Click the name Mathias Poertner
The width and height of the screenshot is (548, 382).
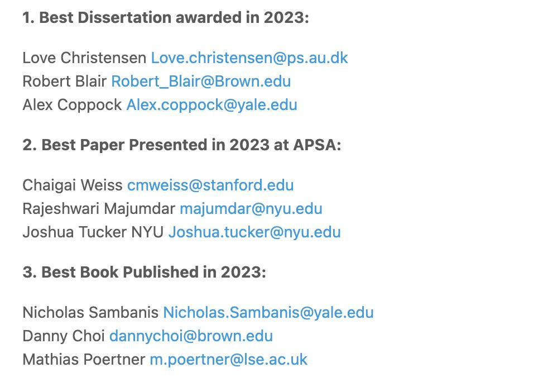click(84, 360)
